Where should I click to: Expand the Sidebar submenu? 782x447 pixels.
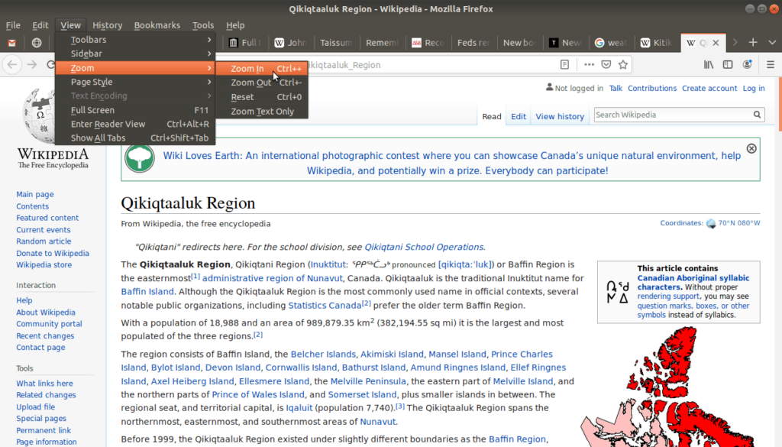pyautogui.click(x=134, y=53)
